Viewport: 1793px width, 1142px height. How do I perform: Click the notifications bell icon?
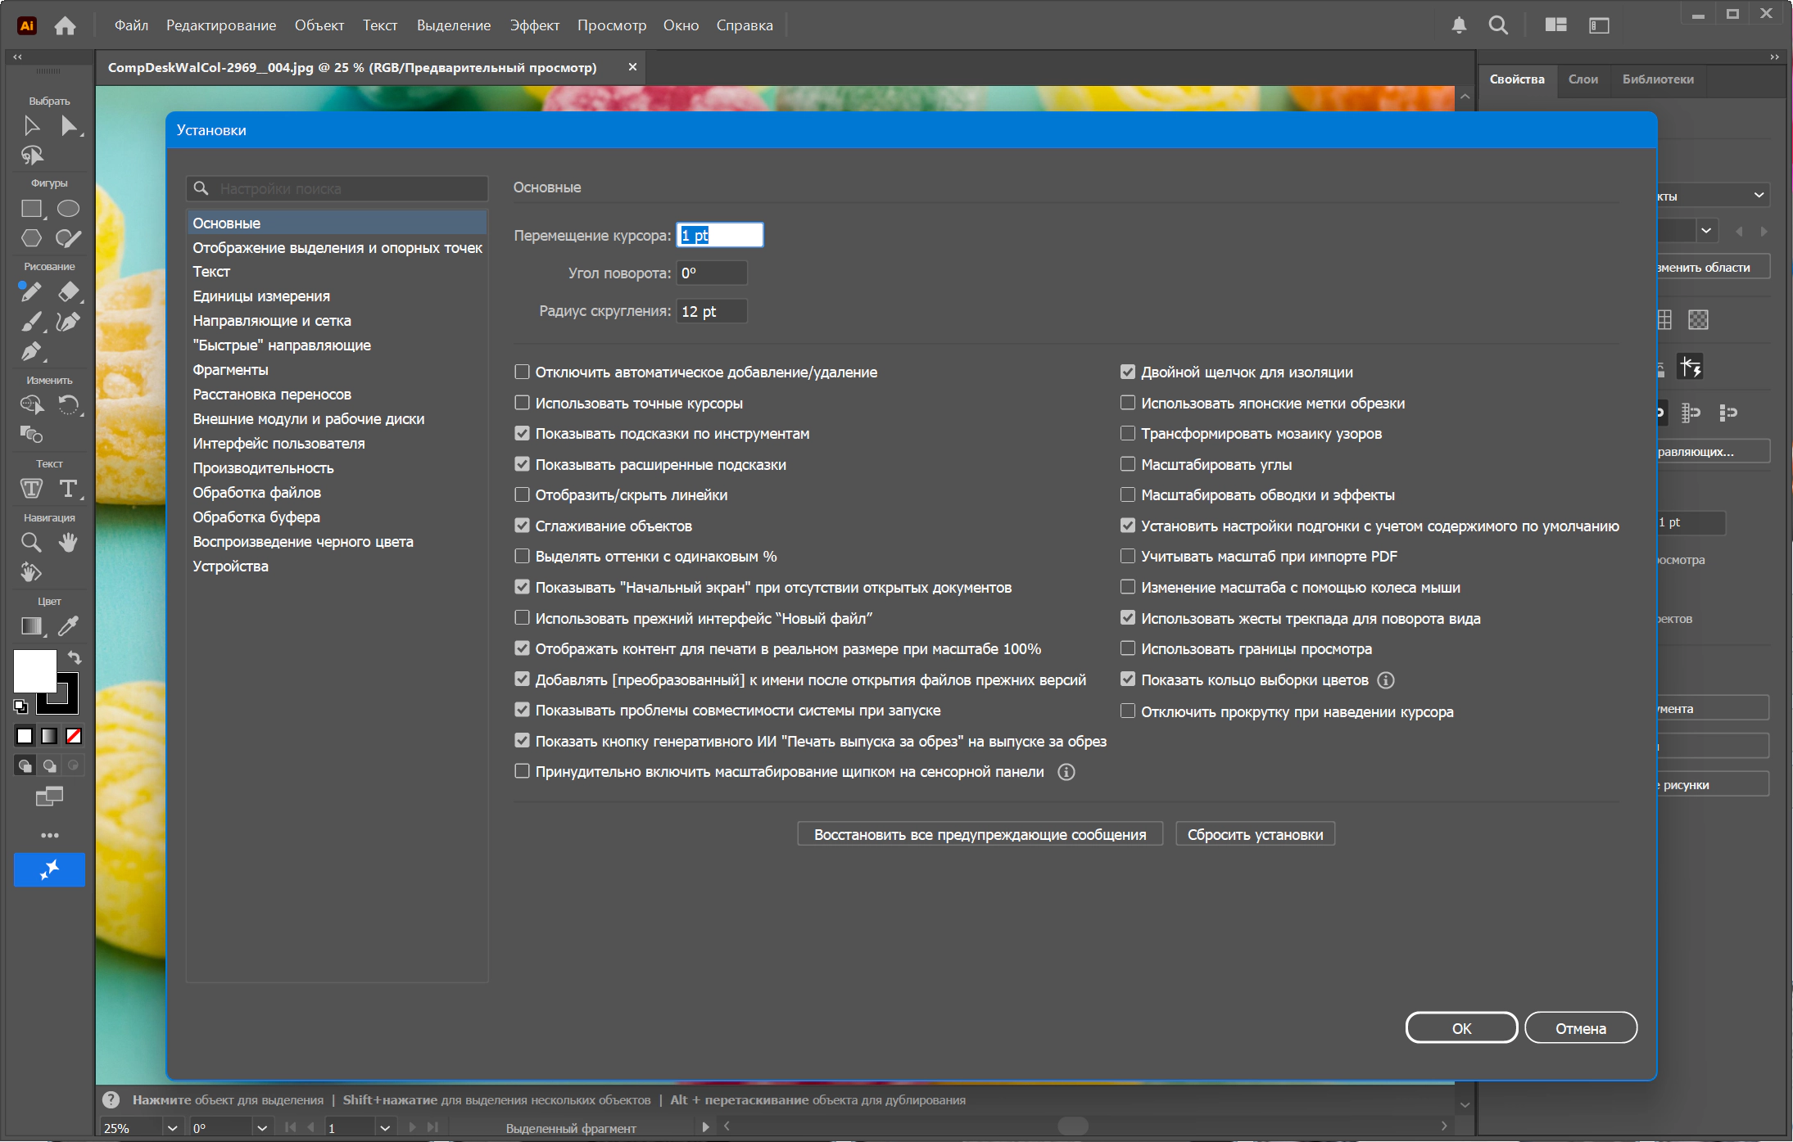click(1459, 25)
